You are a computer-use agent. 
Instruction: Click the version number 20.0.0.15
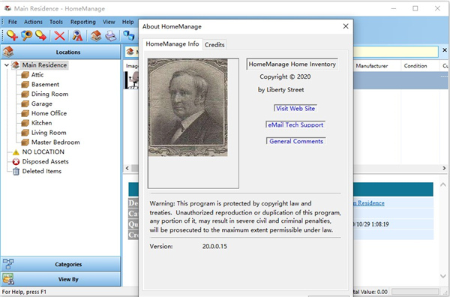(x=214, y=247)
